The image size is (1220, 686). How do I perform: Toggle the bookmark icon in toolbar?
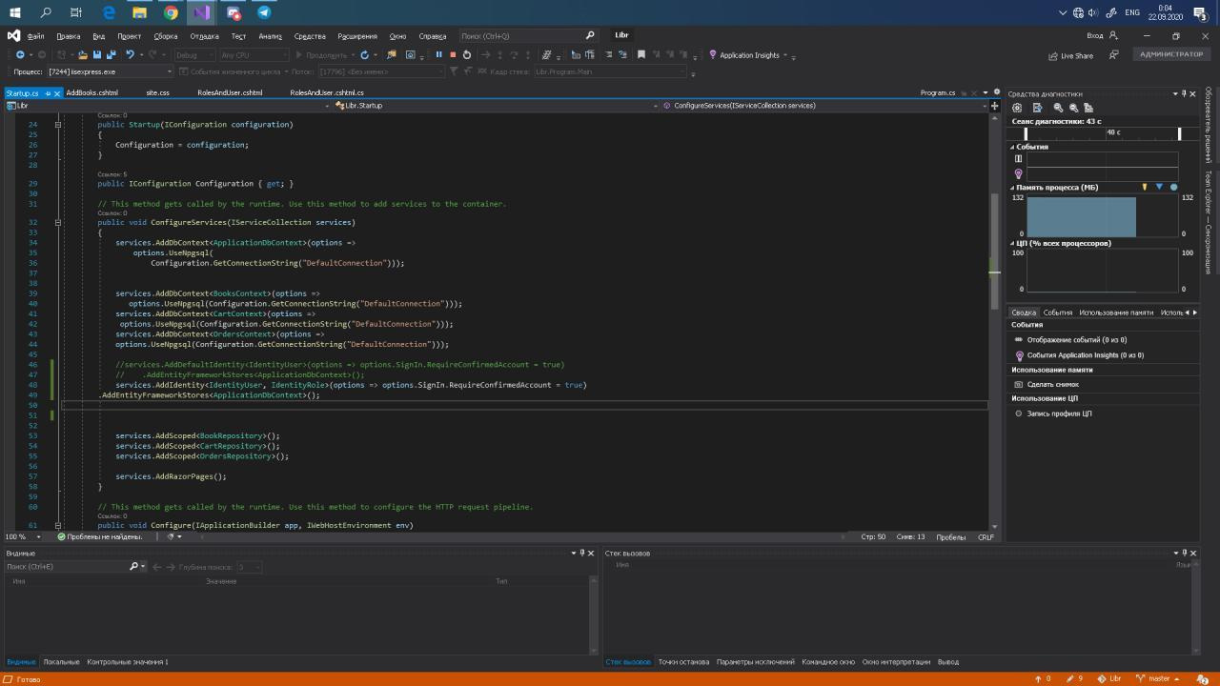[641, 55]
